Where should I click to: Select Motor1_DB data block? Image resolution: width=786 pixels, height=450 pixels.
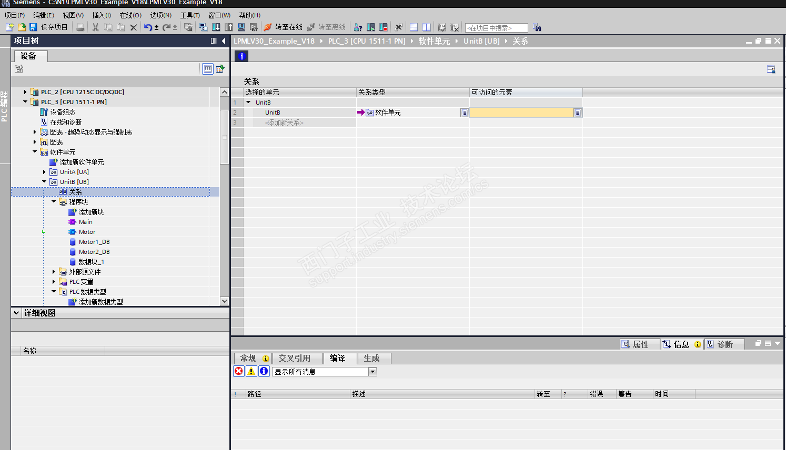pos(94,242)
